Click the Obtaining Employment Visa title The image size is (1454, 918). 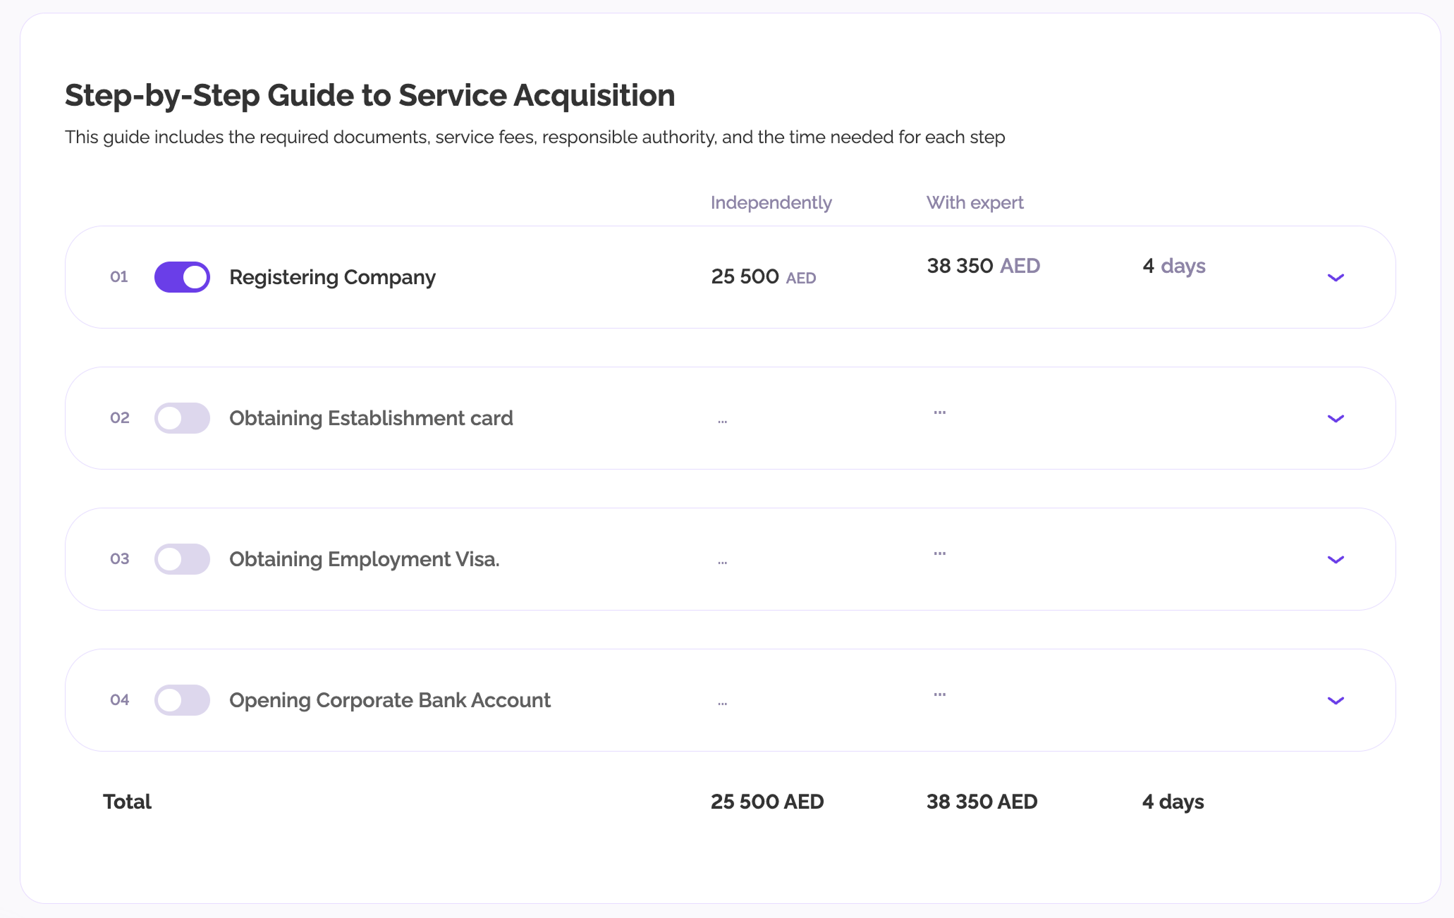tap(364, 559)
